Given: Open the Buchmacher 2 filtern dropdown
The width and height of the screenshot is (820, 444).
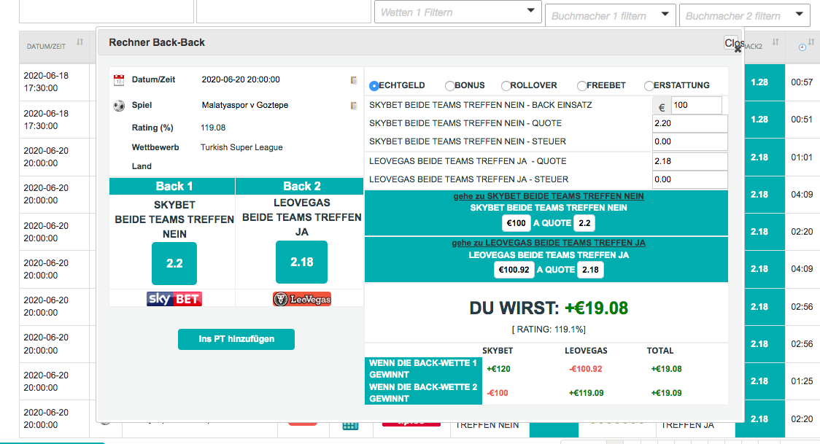Looking at the screenshot, I should click(745, 15).
